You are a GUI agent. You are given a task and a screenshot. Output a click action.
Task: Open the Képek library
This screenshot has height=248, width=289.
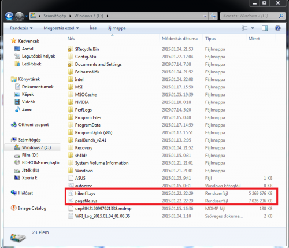click(28, 94)
